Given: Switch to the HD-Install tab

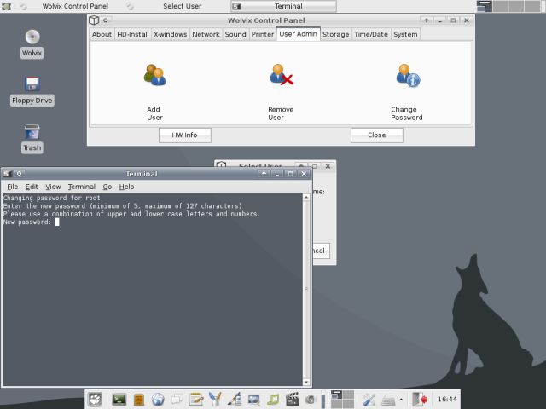Looking at the screenshot, I should (133, 34).
